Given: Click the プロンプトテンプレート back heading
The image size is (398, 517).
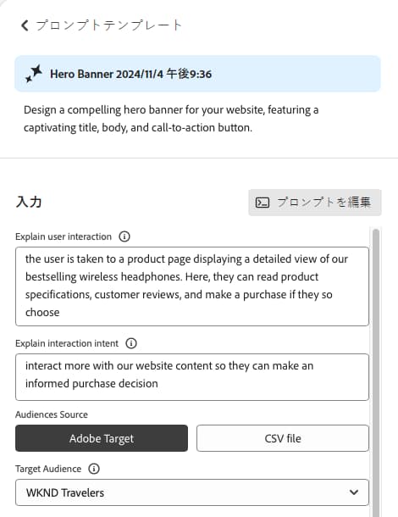Looking at the screenshot, I should (x=108, y=25).
